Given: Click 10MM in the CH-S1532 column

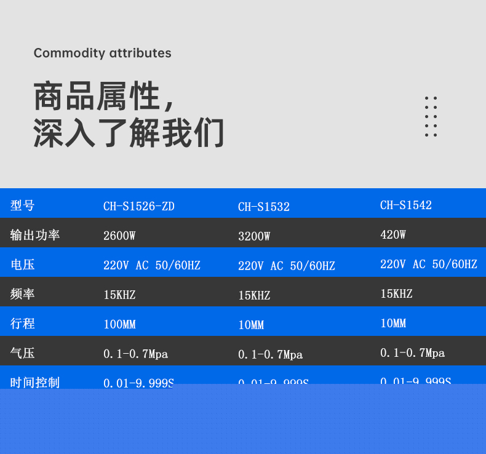Looking at the screenshot, I should (251, 325).
